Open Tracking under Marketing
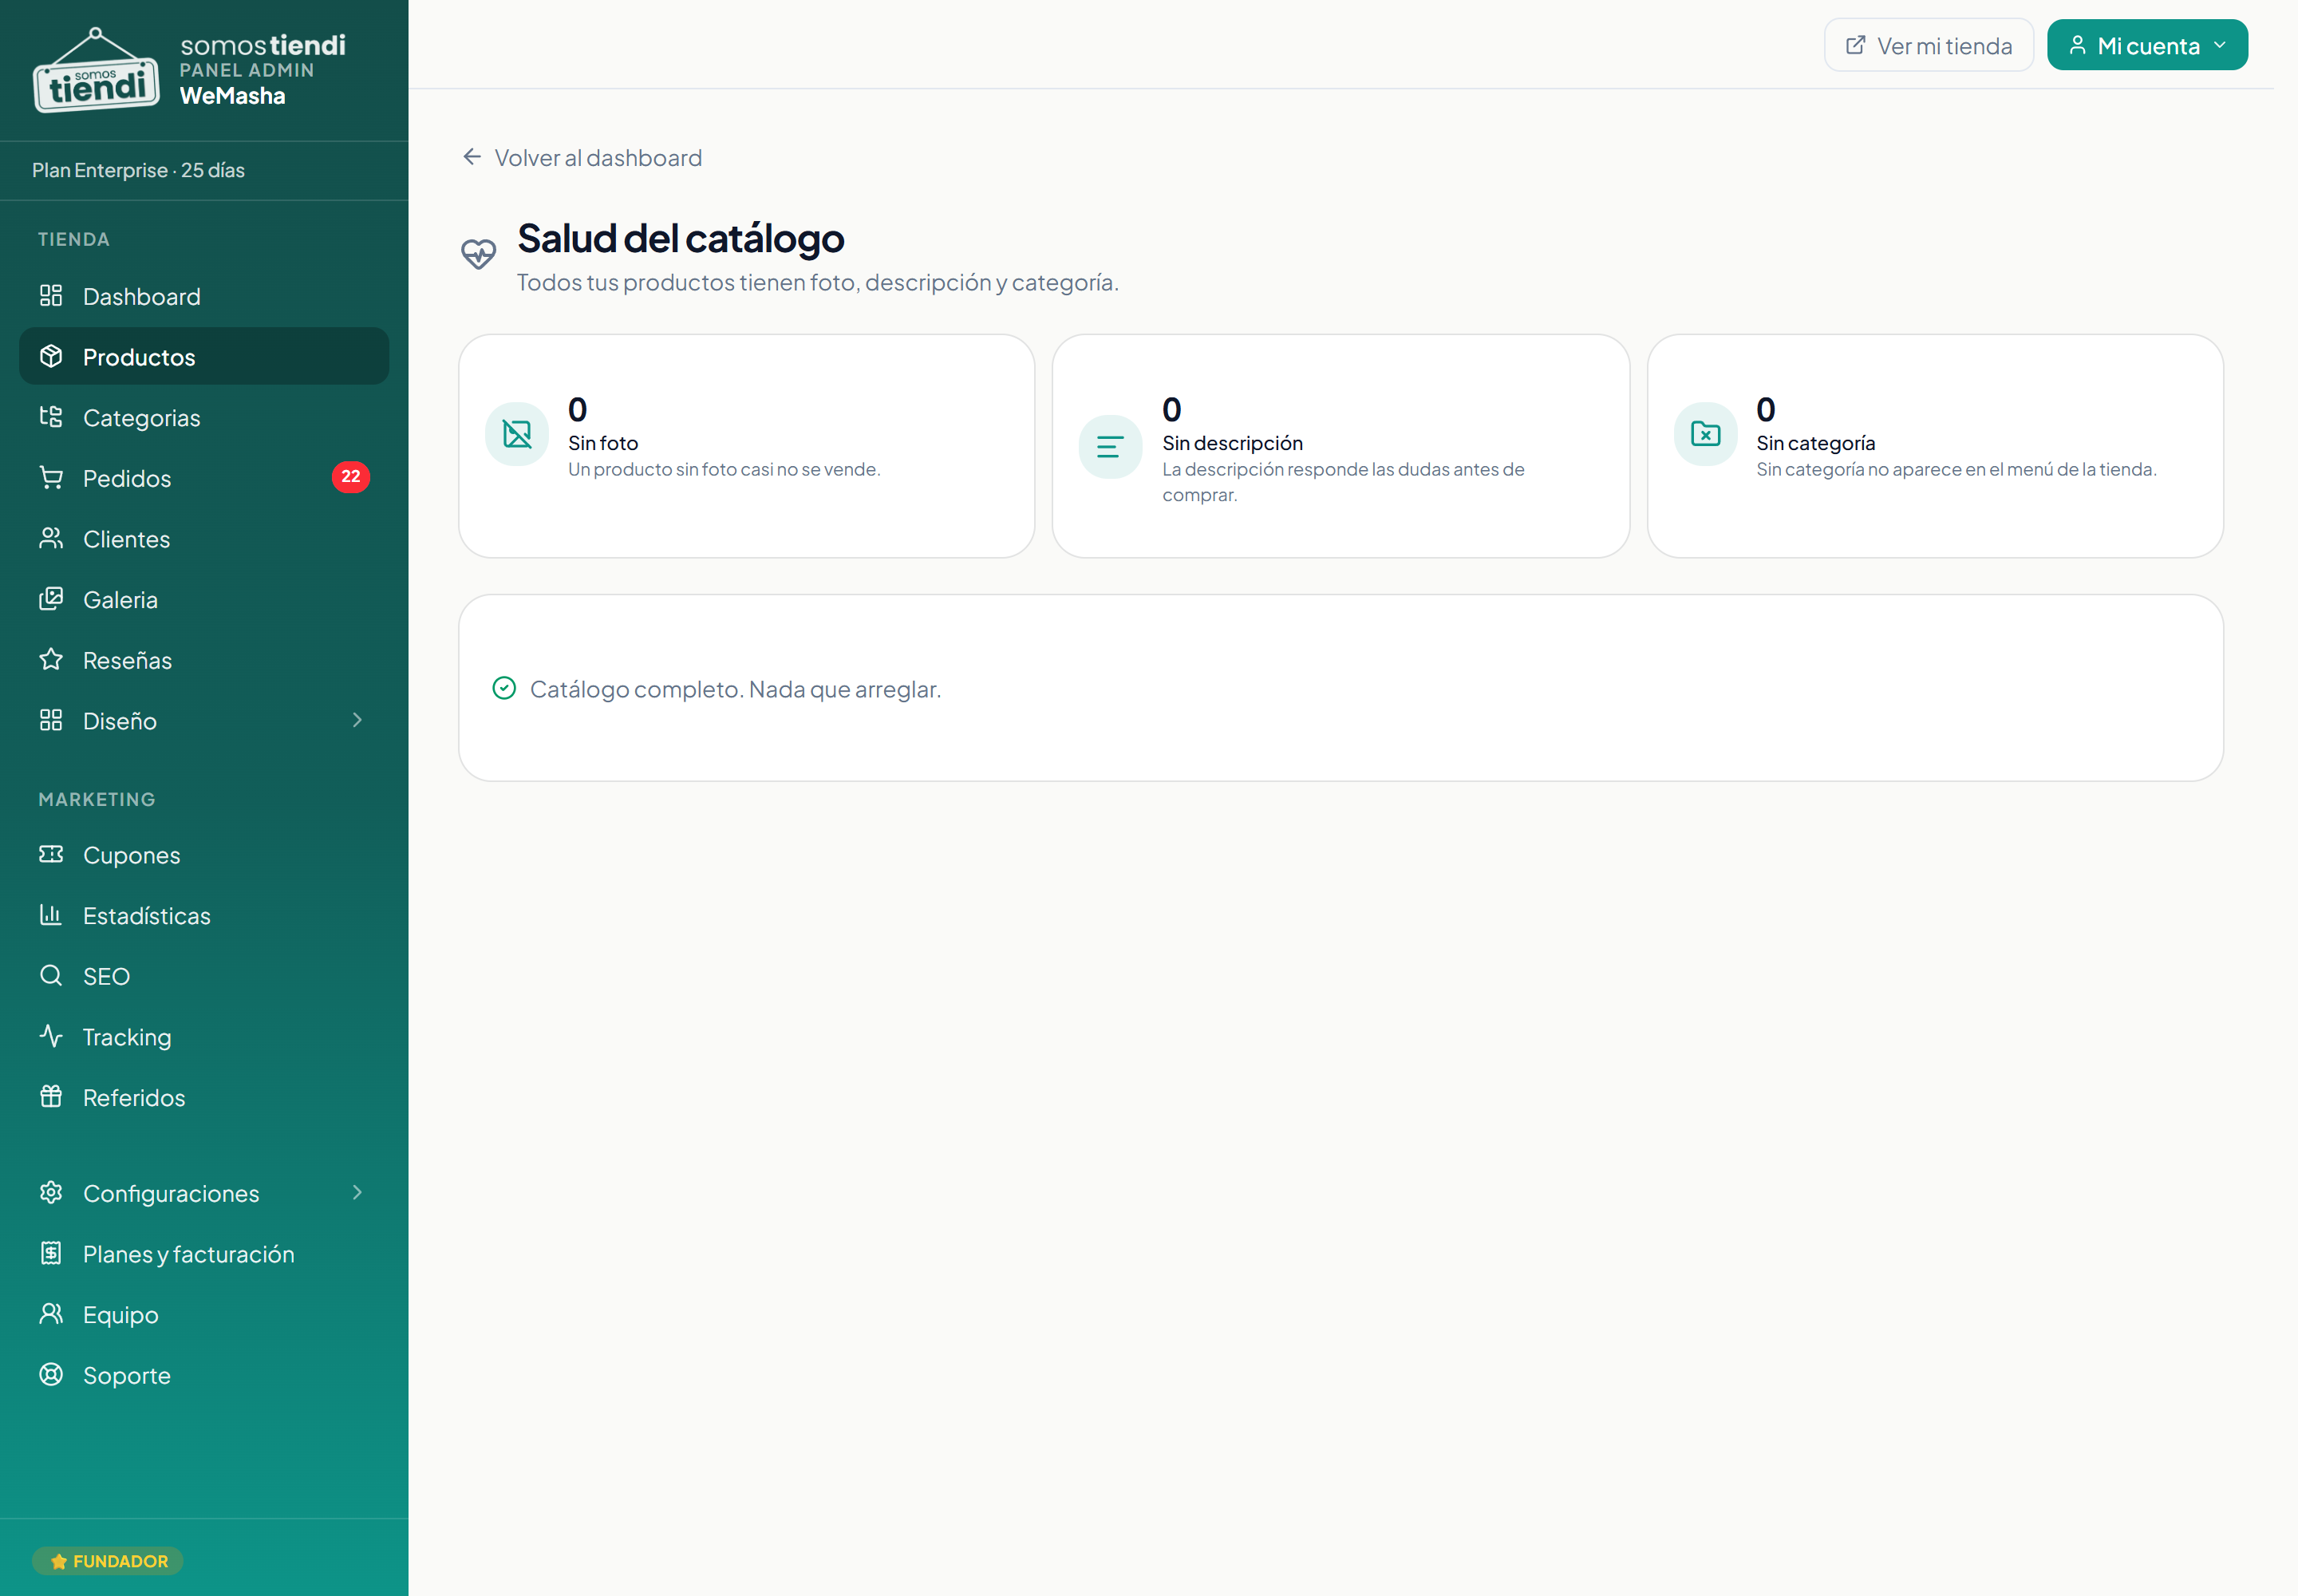Screen dimensions: 2298x1596 point(204,1036)
